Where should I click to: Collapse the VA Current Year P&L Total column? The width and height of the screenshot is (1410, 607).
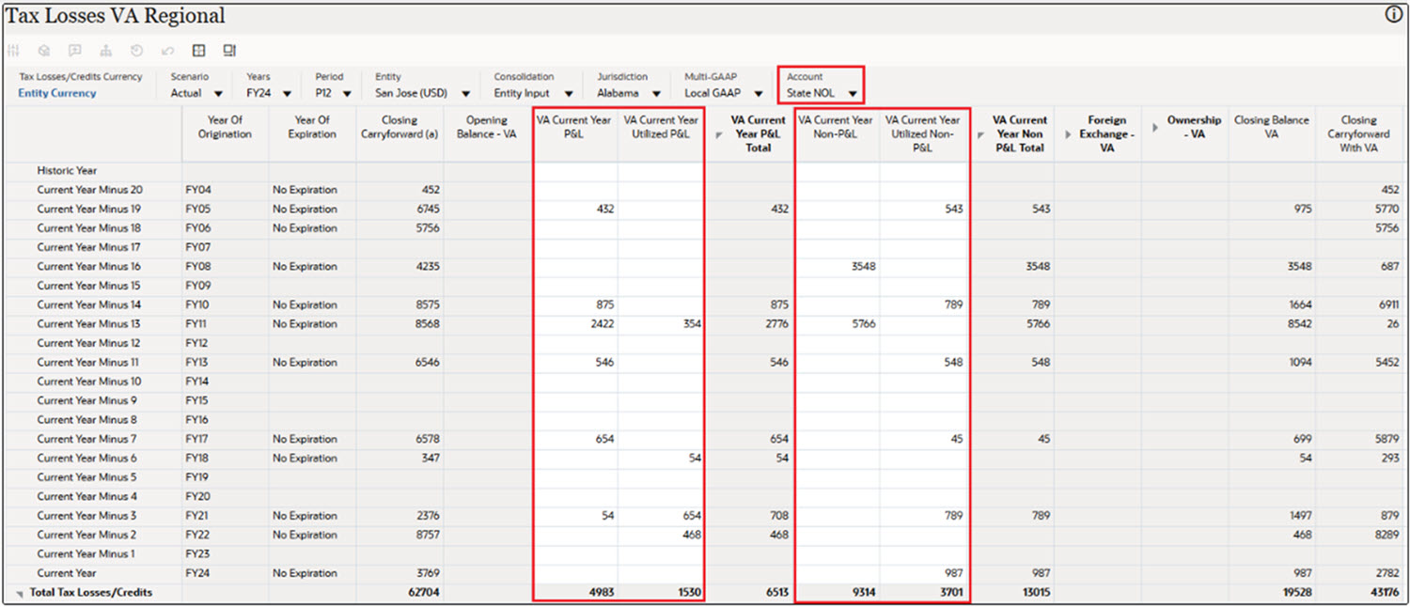coord(719,134)
